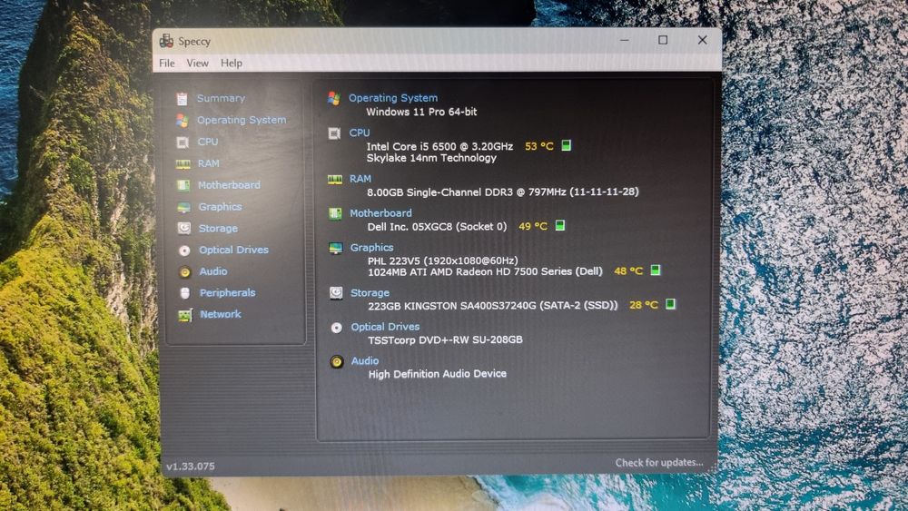Select the Operating System Windows flag sidebar icon

183,121
